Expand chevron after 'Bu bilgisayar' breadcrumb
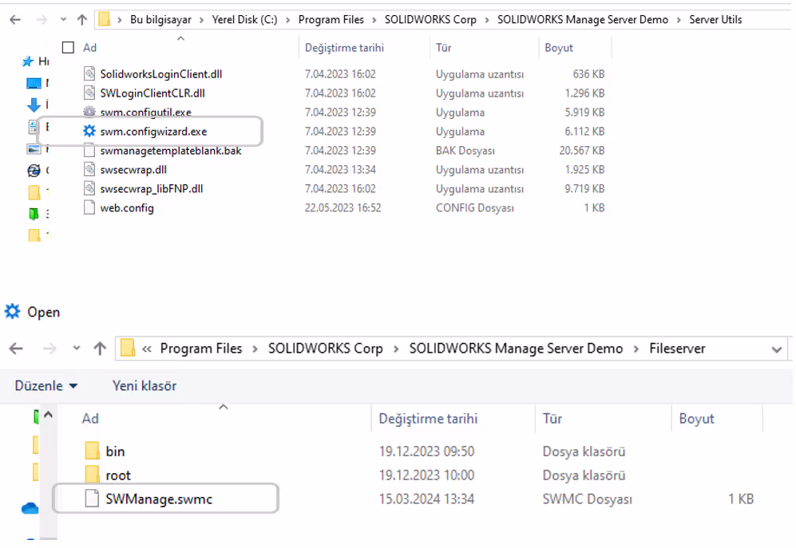The image size is (796, 548). 201,20
